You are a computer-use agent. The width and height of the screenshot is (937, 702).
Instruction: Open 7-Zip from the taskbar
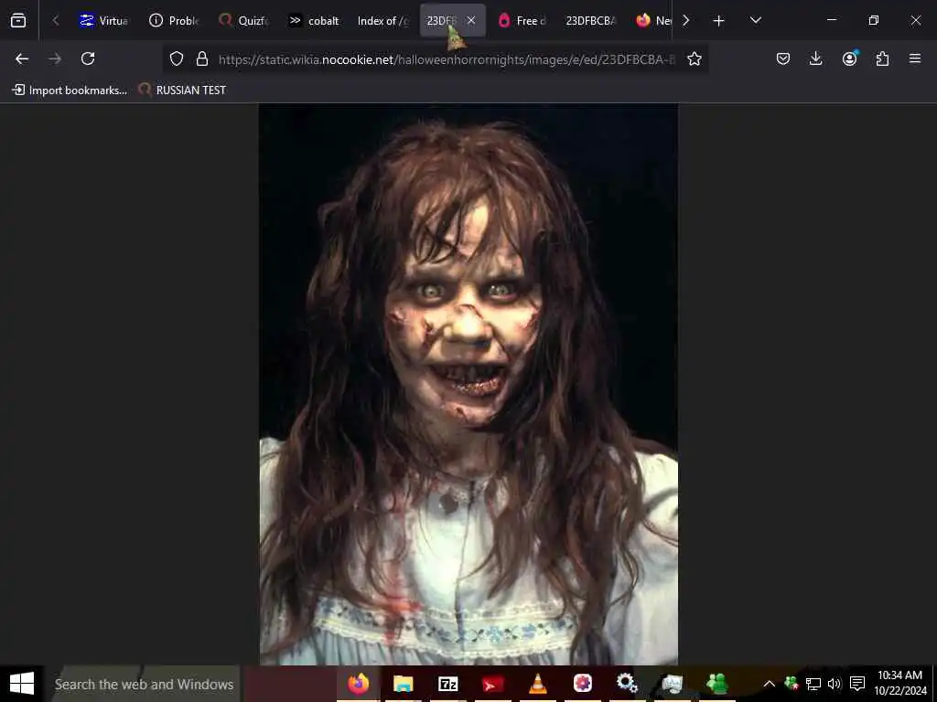click(448, 684)
